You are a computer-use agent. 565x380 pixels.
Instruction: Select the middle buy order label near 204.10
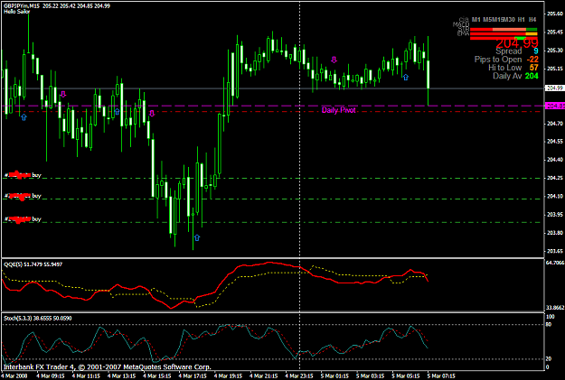[23, 196]
